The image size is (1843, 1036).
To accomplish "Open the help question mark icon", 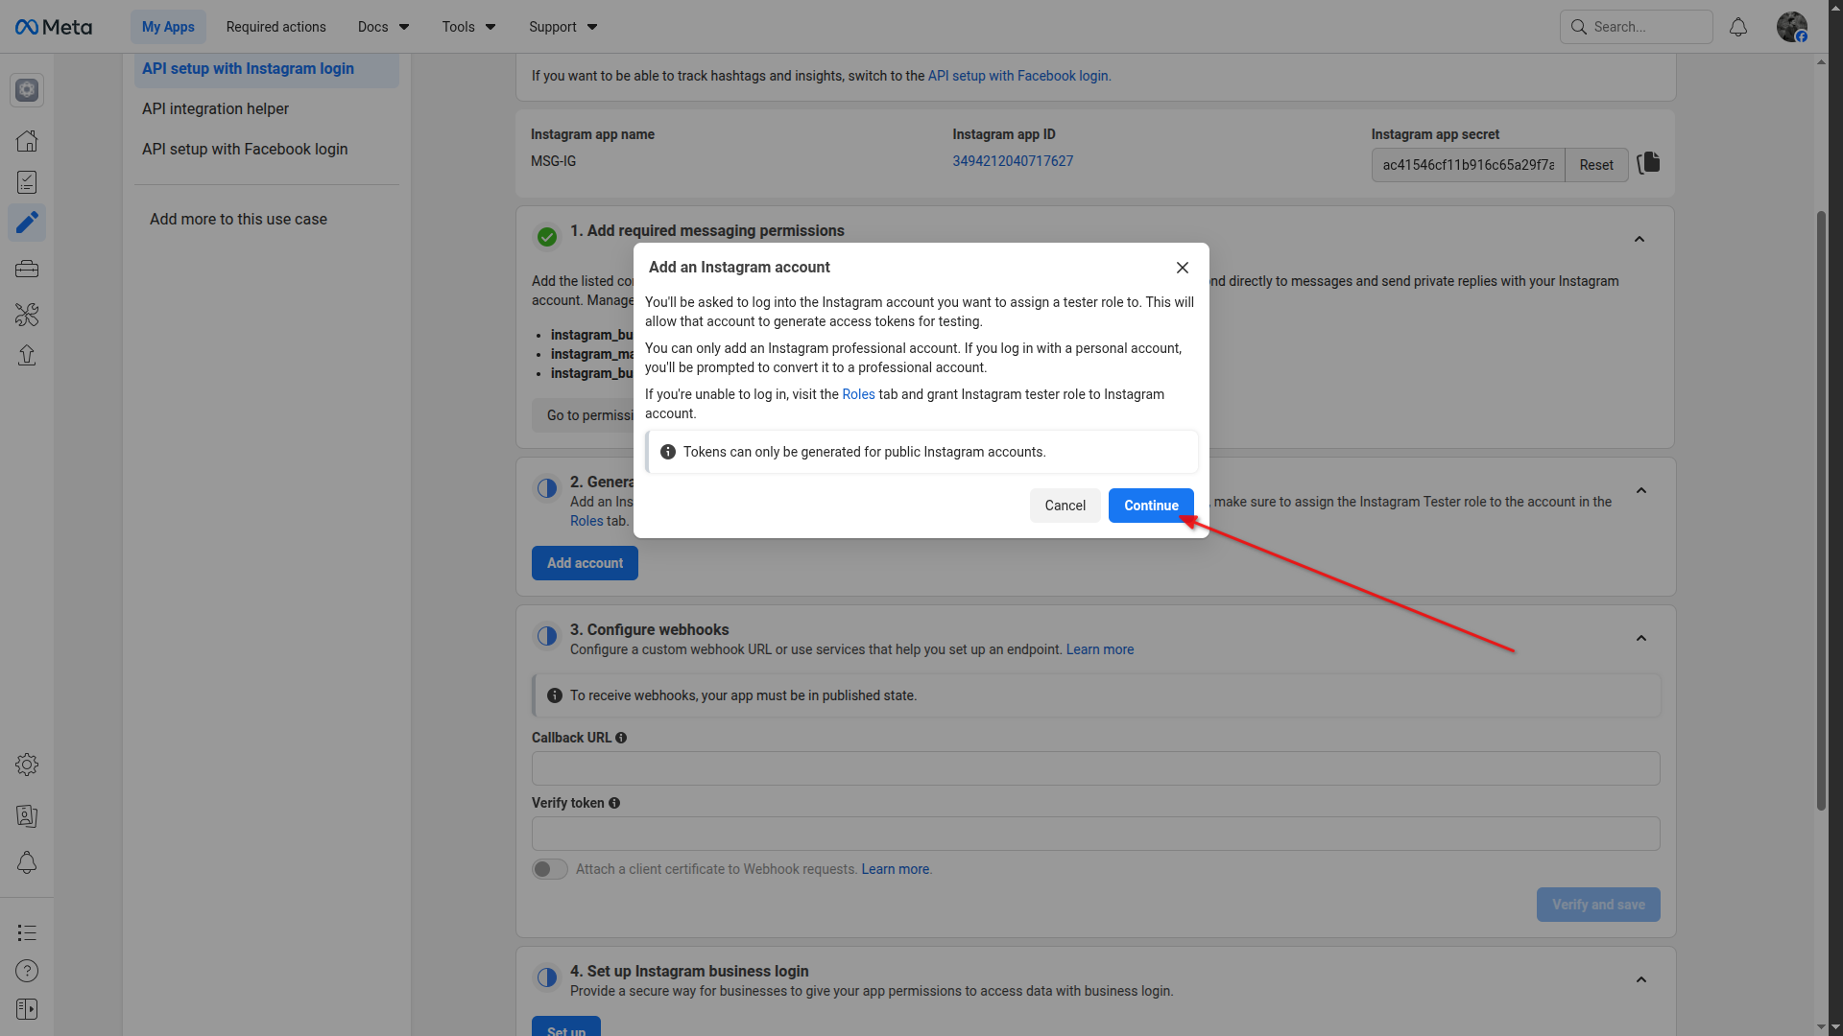I will tap(27, 971).
